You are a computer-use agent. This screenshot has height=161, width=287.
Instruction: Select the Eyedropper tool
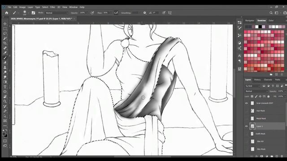click(5, 53)
